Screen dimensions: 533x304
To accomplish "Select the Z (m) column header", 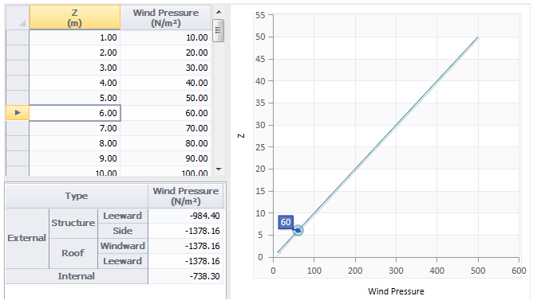I will click(75, 18).
